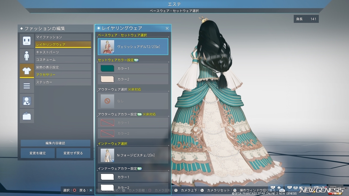The image size is (349, 196).
Task: Click the ベースウェア・セットウェア選択 section header
Action: (122, 35)
